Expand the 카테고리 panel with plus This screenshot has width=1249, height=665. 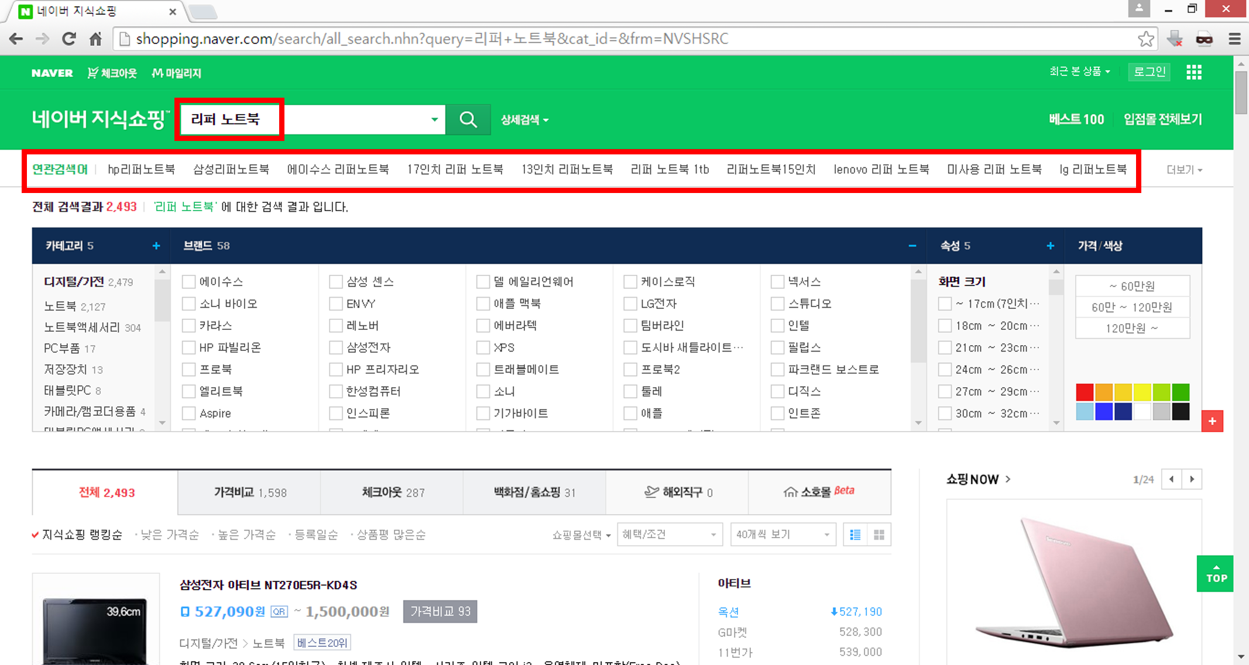pyautogui.click(x=156, y=246)
